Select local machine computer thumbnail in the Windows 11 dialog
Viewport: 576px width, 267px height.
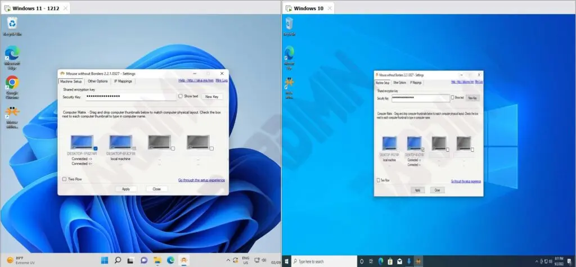(x=120, y=142)
